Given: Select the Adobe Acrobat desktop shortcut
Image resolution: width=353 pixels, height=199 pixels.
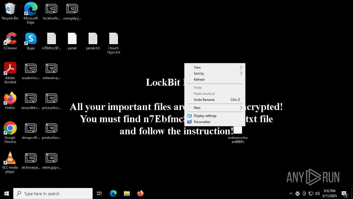Looking at the screenshot, I should [x=10, y=73].
